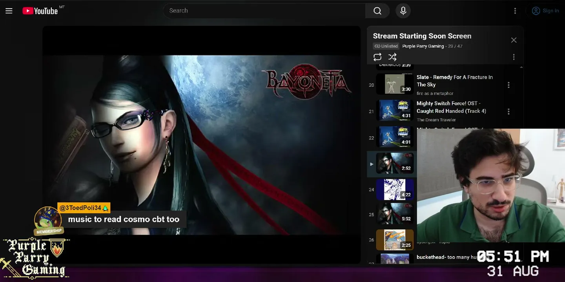Image resolution: width=565 pixels, height=282 pixels.
Task: Open action menu for Caught Red Handed track
Action: coord(508,112)
